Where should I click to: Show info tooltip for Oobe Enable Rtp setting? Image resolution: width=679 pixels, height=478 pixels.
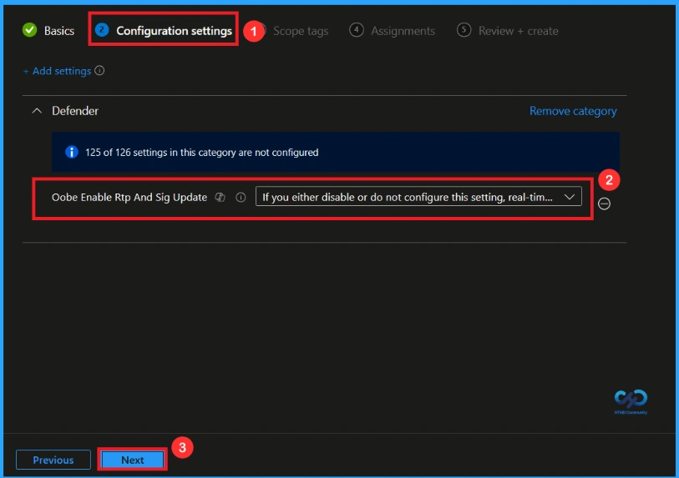point(241,197)
